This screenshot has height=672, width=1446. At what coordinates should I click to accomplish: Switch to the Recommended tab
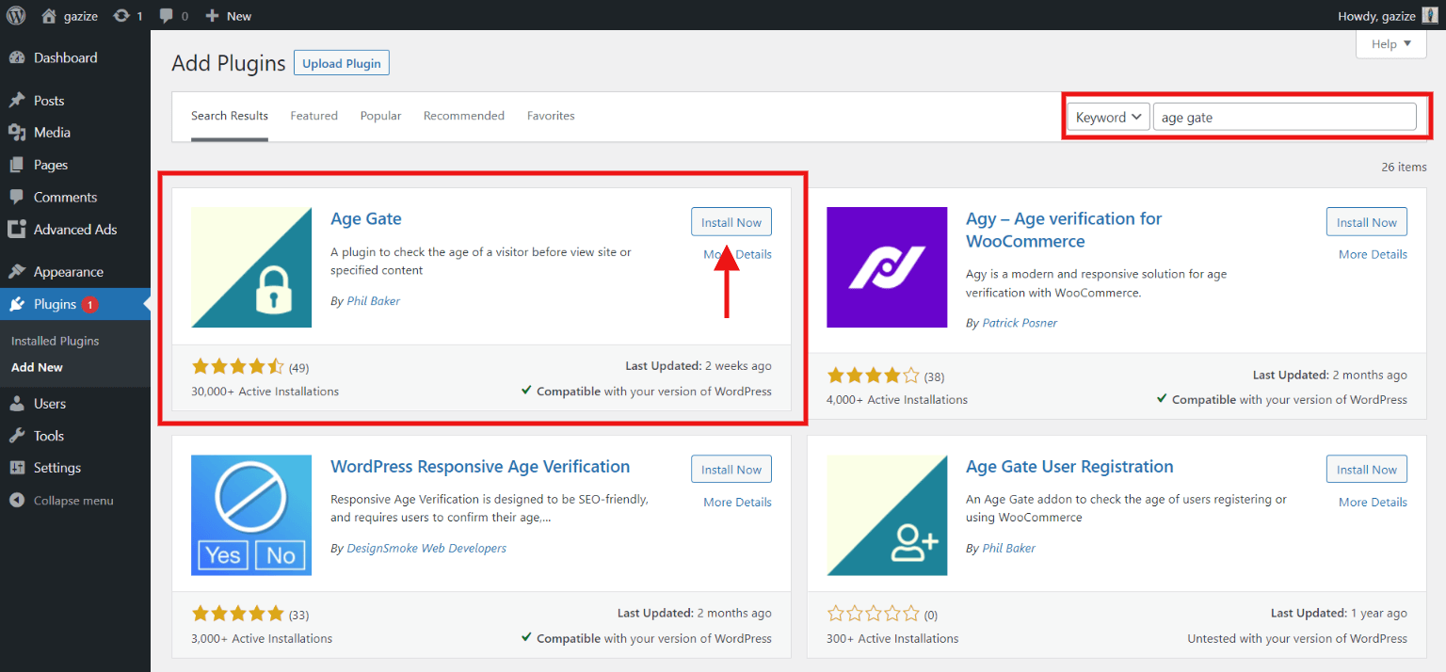(464, 116)
